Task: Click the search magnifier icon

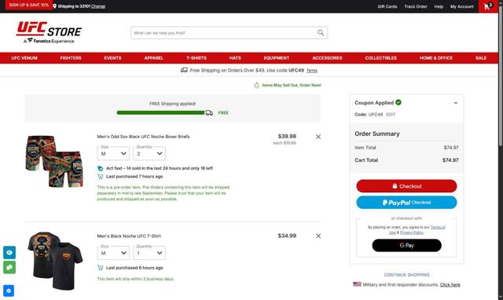Action: (x=321, y=33)
